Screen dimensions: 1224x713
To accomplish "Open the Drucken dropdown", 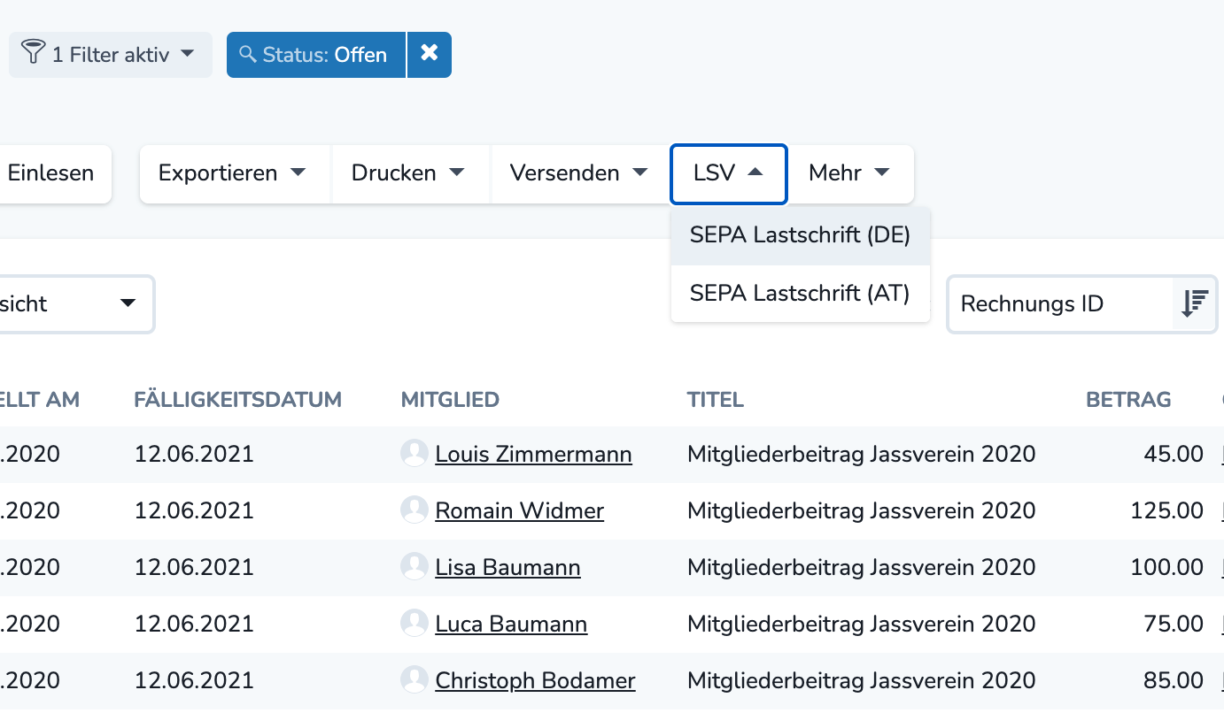I will pyautogui.click(x=410, y=173).
